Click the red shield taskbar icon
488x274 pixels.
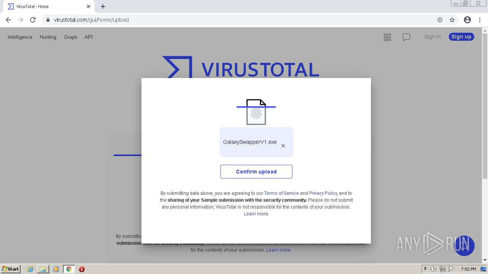point(82,269)
